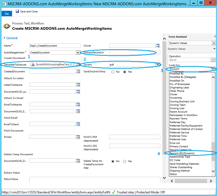
Task: Open LetterToAttache lookup icon
Action: tap(78, 85)
